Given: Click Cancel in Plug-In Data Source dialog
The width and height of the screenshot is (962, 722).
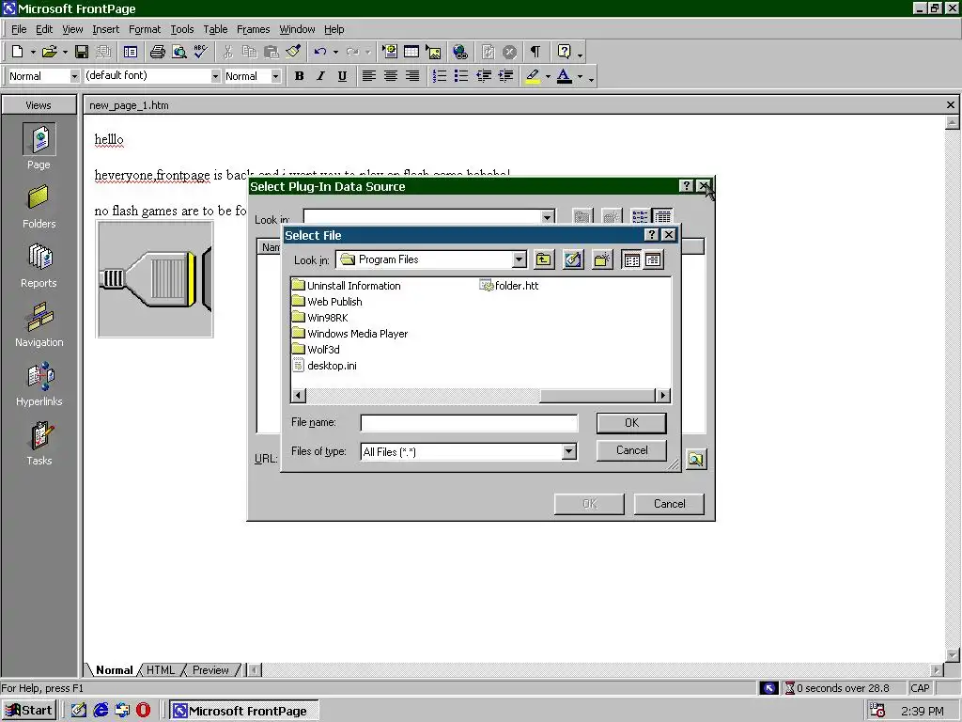Looking at the screenshot, I should 669,504.
